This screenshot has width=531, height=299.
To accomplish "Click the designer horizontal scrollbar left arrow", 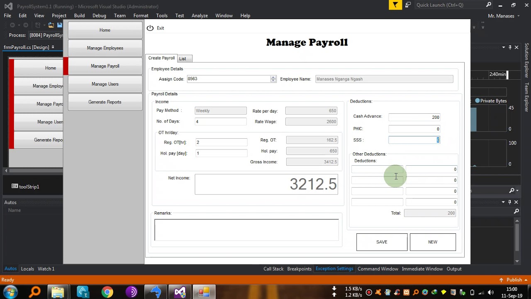I will (6, 171).
